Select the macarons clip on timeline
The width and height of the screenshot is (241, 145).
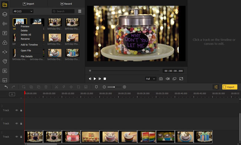click(x=90, y=136)
